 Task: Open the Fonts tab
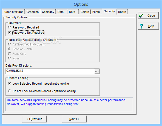(x=96, y=12)
